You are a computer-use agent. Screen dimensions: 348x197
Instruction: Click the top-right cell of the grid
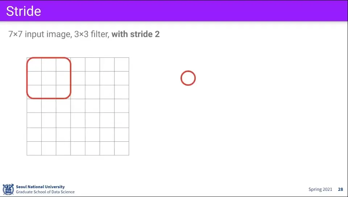[x=121, y=64]
